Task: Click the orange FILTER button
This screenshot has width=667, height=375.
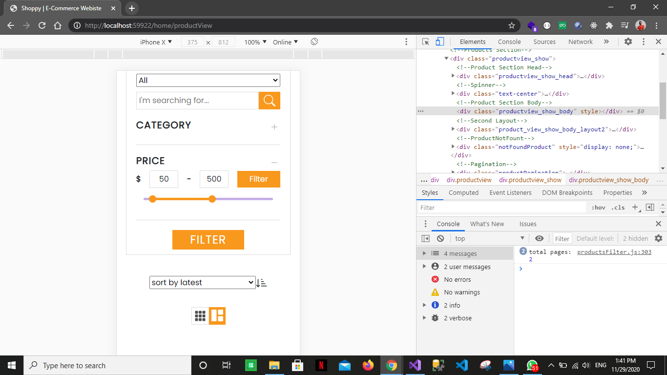Action: 208,240
